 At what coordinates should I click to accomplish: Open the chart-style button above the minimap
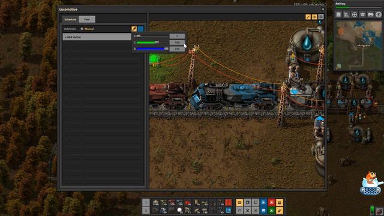click(347, 14)
